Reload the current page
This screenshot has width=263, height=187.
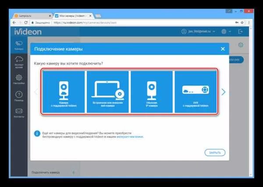pos(26,22)
